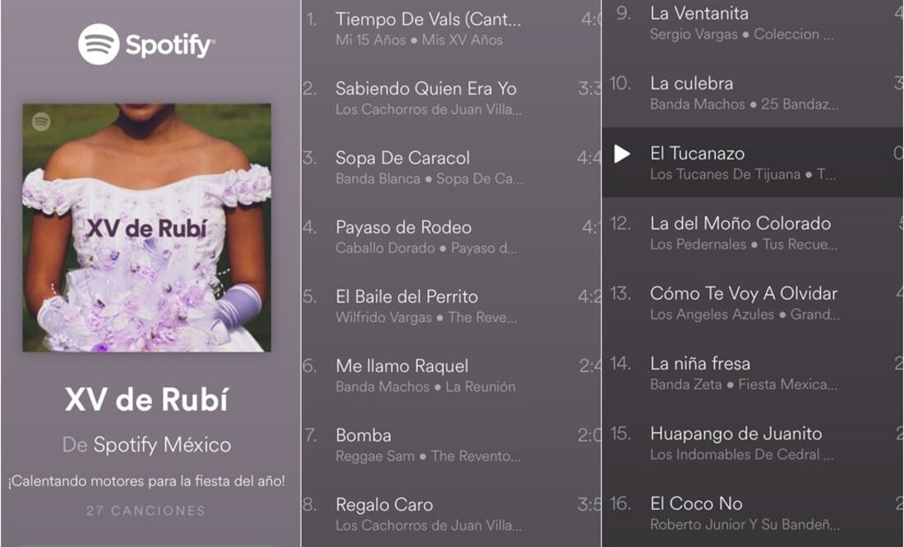Click the small Spotify badge on album cover
This screenshot has width=904, height=547.
tap(41, 122)
